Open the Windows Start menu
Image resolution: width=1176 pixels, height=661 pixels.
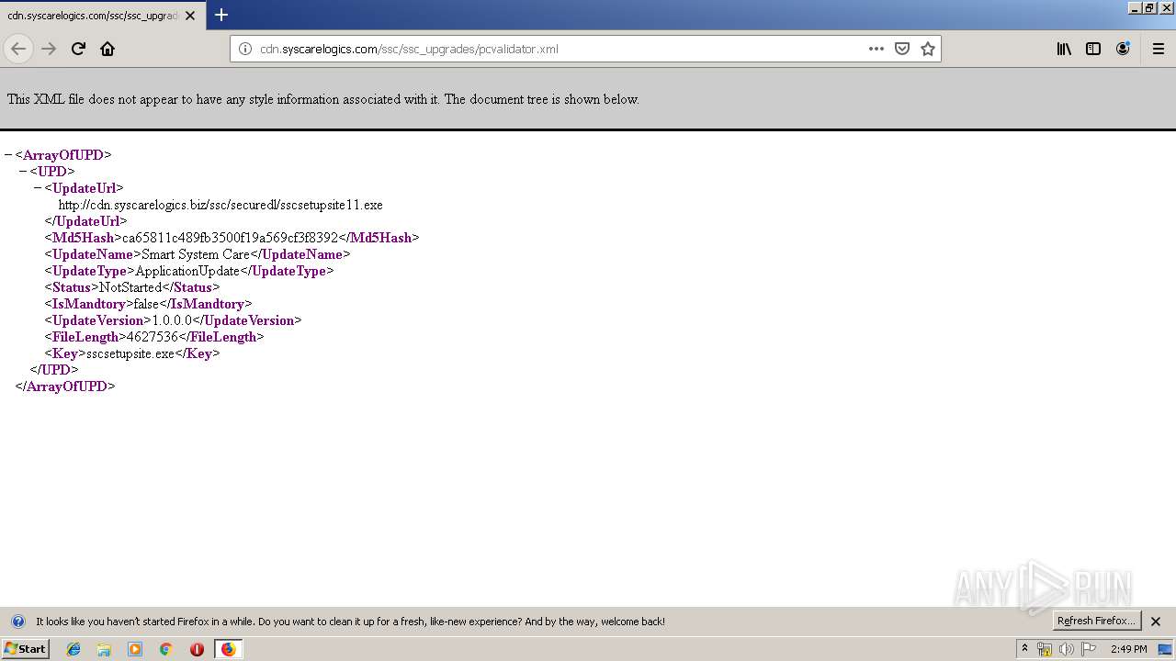[x=25, y=649]
